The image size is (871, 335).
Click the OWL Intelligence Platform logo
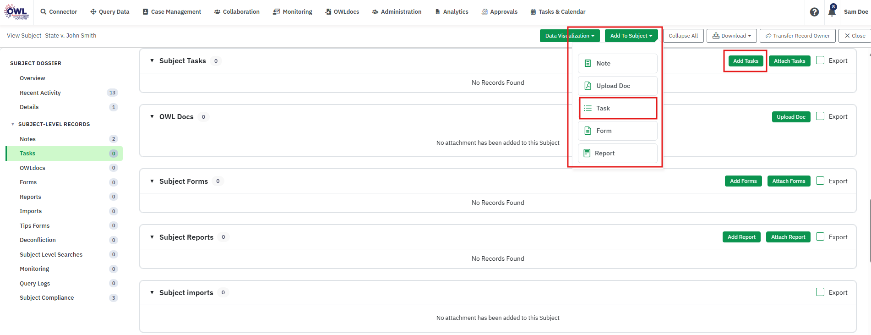click(x=16, y=12)
